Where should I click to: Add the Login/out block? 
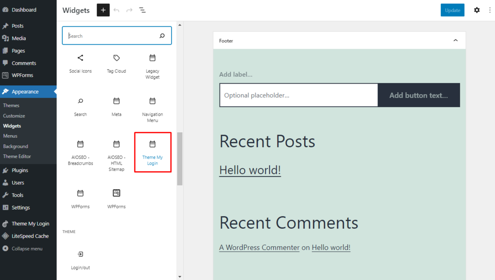point(80,260)
